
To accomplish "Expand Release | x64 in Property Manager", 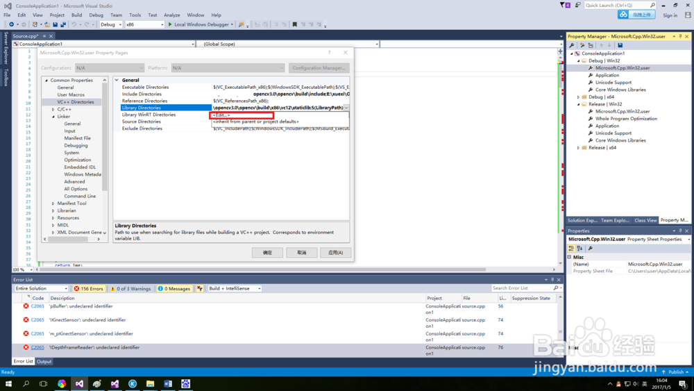I will (579, 148).
